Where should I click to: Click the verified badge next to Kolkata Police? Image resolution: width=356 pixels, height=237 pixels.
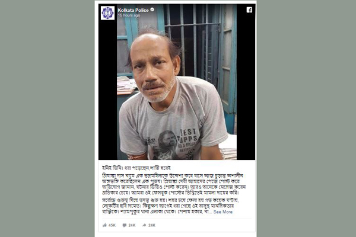point(152,9)
